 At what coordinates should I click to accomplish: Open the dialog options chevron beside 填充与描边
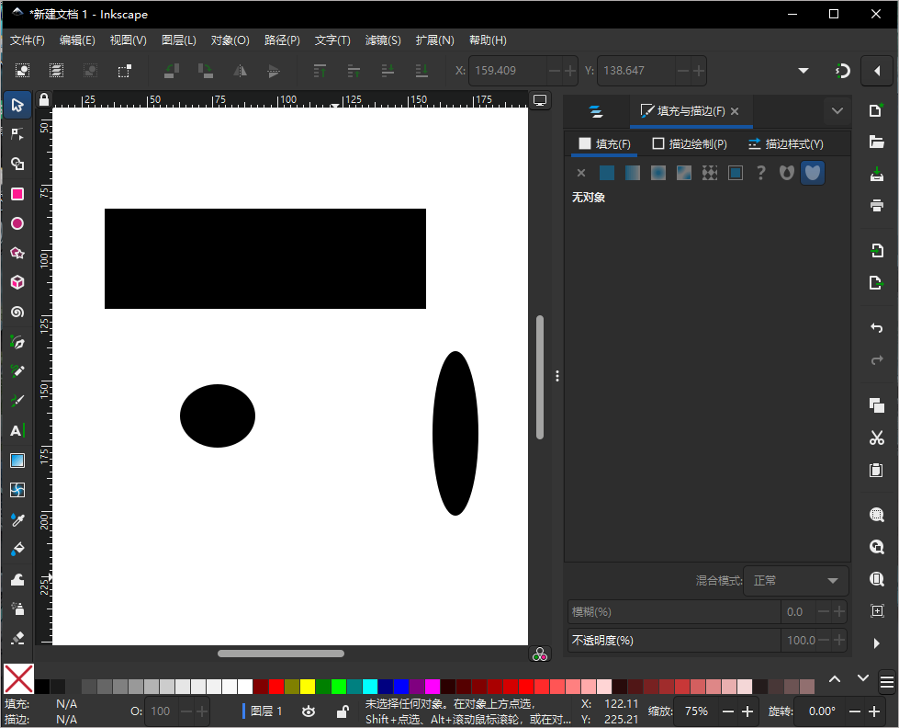(x=837, y=110)
